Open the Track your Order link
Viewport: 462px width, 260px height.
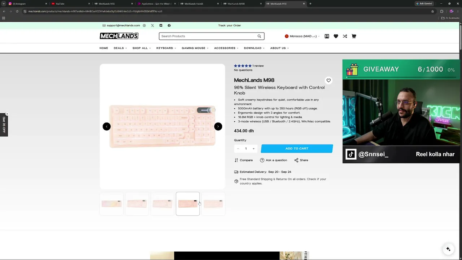230,26
